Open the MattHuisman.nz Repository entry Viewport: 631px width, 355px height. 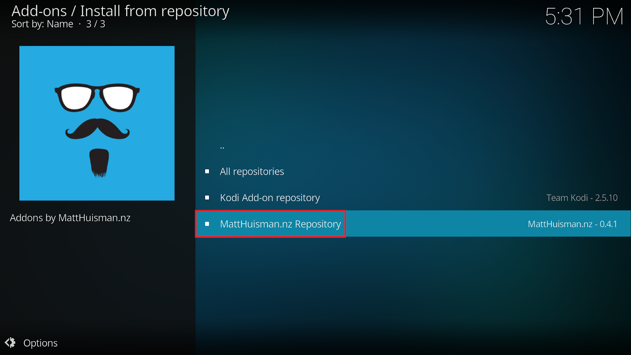[413, 224]
